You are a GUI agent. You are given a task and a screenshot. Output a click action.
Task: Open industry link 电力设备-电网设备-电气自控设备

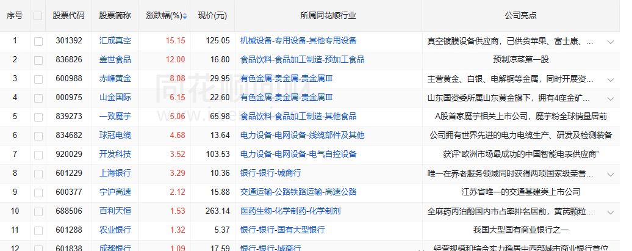(x=298, y=154)
